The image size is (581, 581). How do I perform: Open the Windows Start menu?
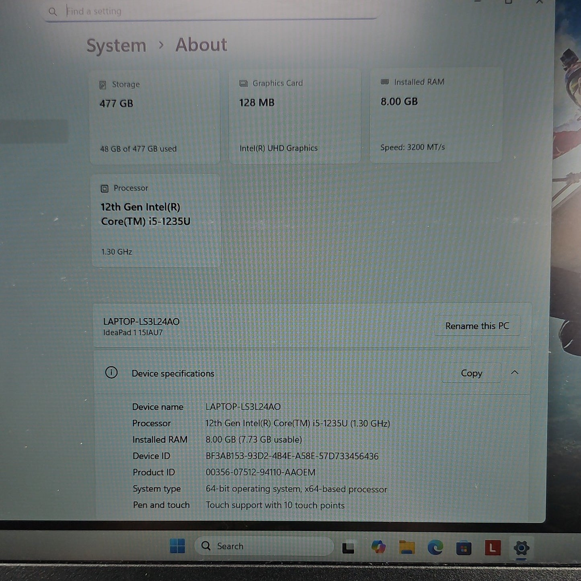177,546
